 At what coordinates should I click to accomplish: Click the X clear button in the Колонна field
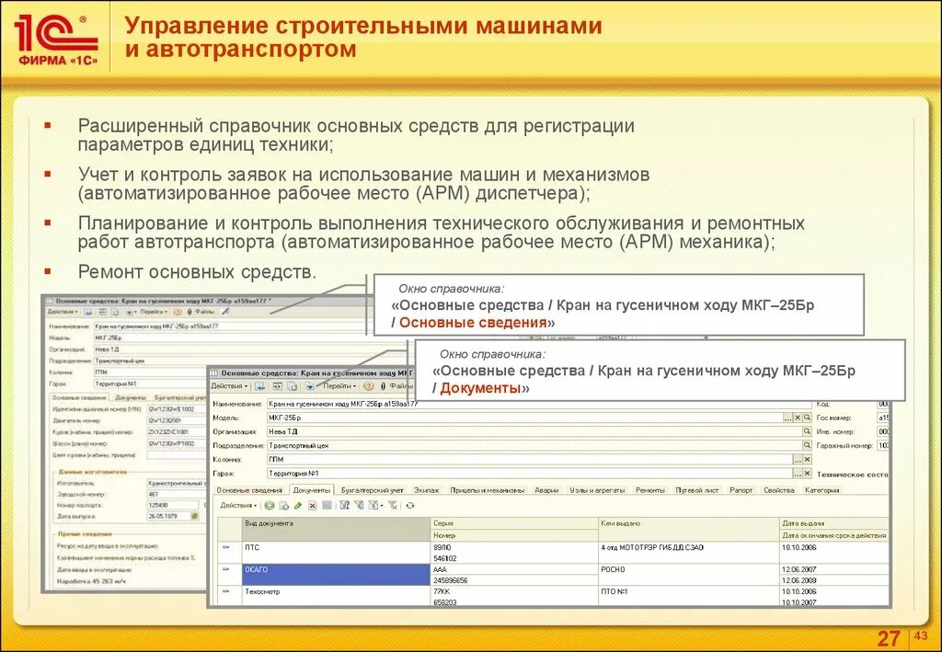[807, 459]
